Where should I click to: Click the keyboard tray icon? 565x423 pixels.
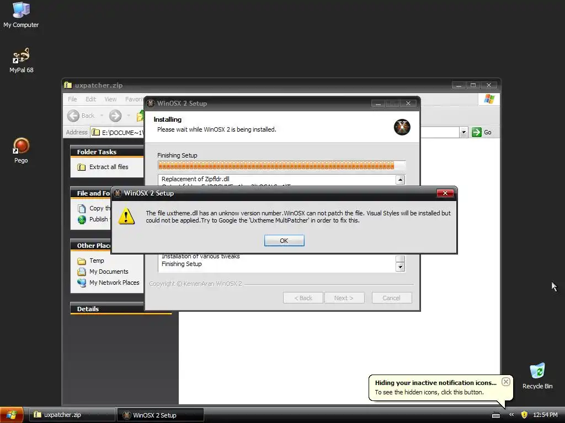496,415
